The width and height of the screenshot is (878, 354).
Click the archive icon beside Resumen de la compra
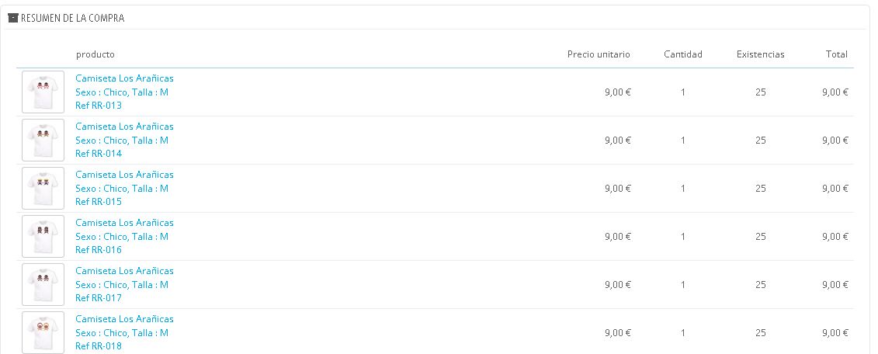(x=12, y=18)
